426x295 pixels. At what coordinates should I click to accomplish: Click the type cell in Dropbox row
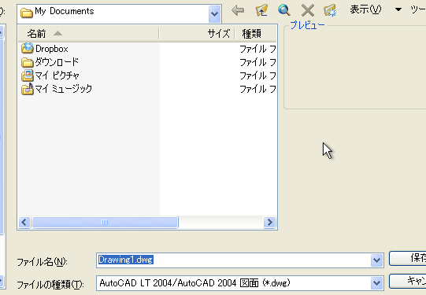coord(257,49)
